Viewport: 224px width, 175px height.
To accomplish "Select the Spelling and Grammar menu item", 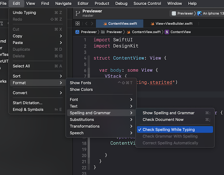I will [x=101, y=113].
